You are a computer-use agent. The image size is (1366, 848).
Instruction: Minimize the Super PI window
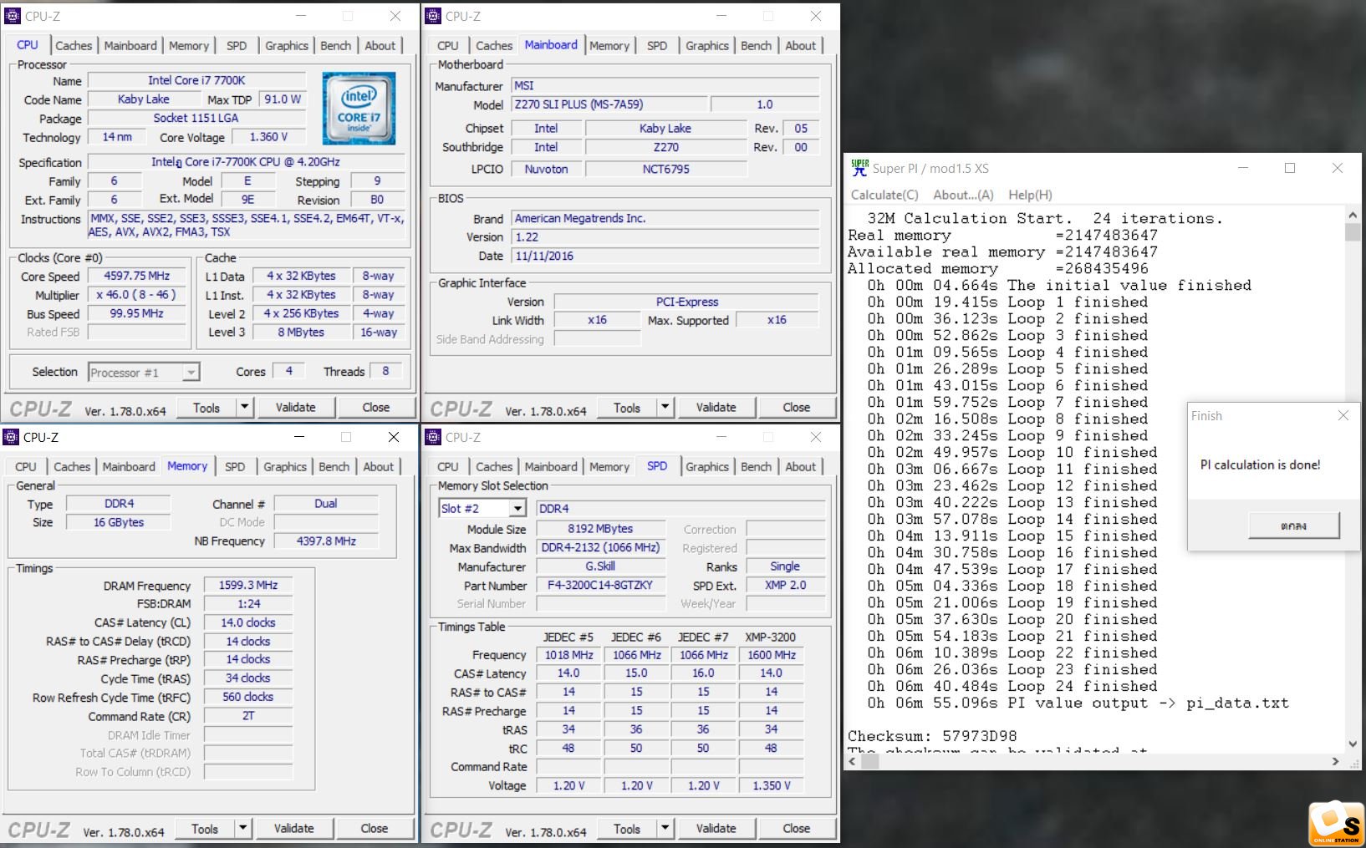[1243, 168]
